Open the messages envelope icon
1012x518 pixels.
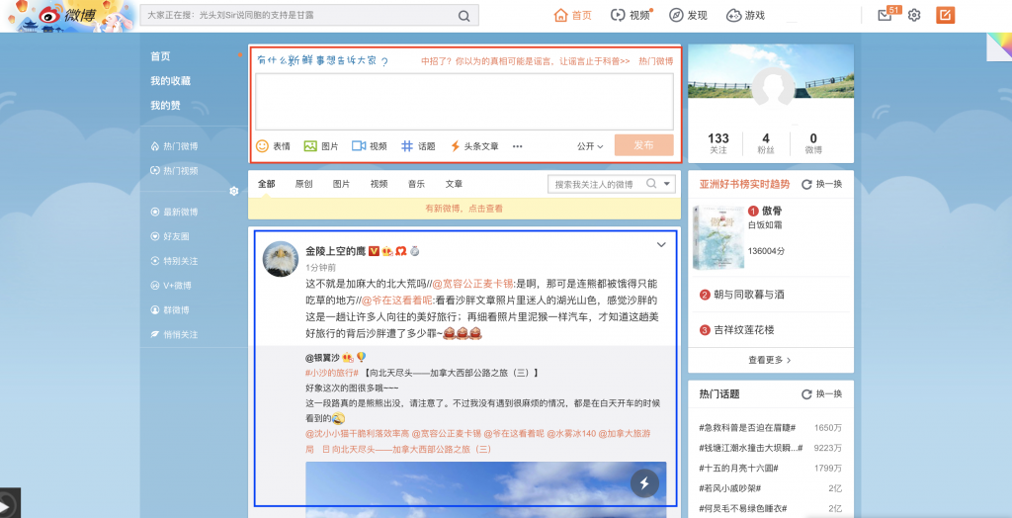(x=885, y=15)
